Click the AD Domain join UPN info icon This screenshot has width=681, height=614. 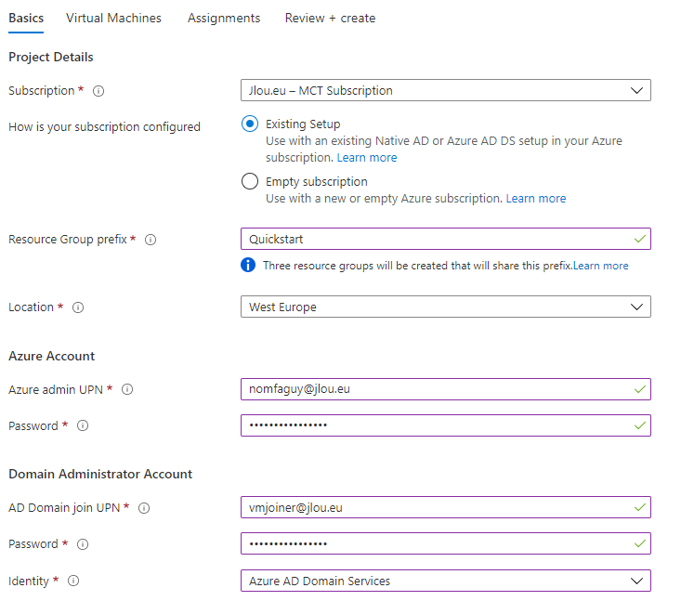144,508
